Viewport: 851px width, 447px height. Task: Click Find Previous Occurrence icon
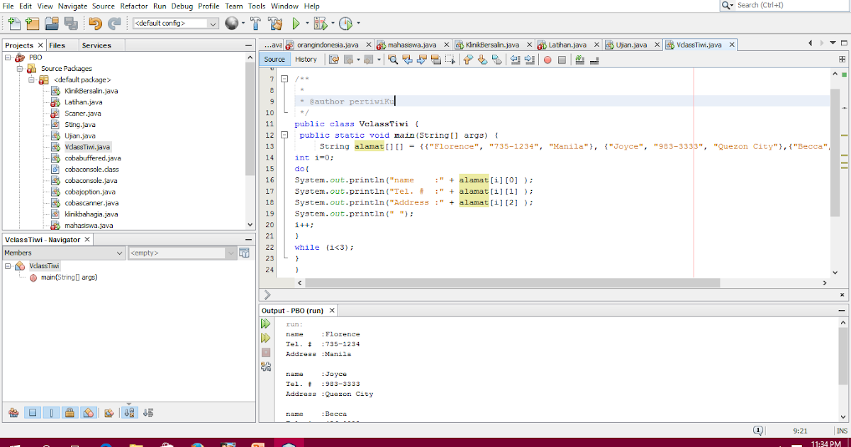pyautogui.click(x=408, y=60)
